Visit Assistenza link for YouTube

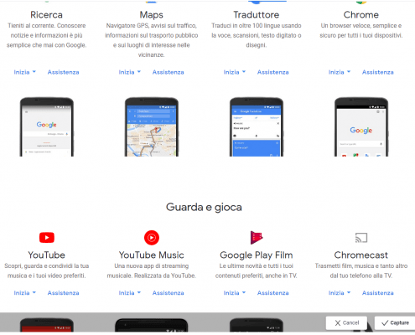[x=63, y=293]
